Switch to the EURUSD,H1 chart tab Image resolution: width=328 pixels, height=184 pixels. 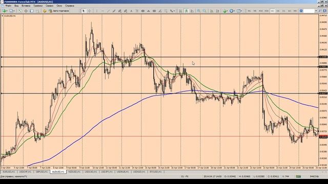[x=9, y=172]
